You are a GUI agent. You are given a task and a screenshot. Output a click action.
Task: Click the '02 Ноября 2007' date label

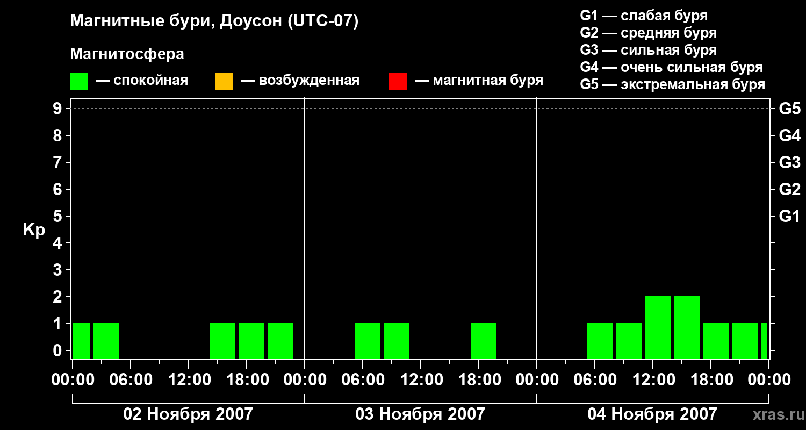point(188,414)
